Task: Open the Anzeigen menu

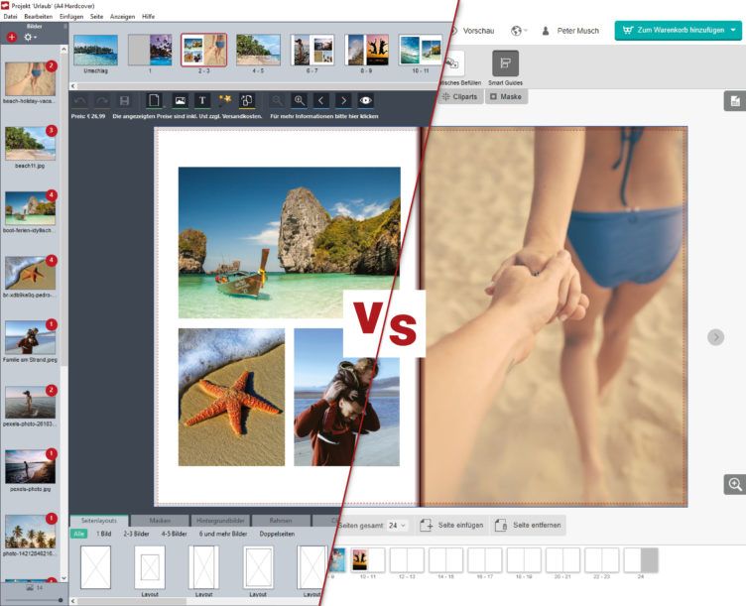Action: pos(123,17)
